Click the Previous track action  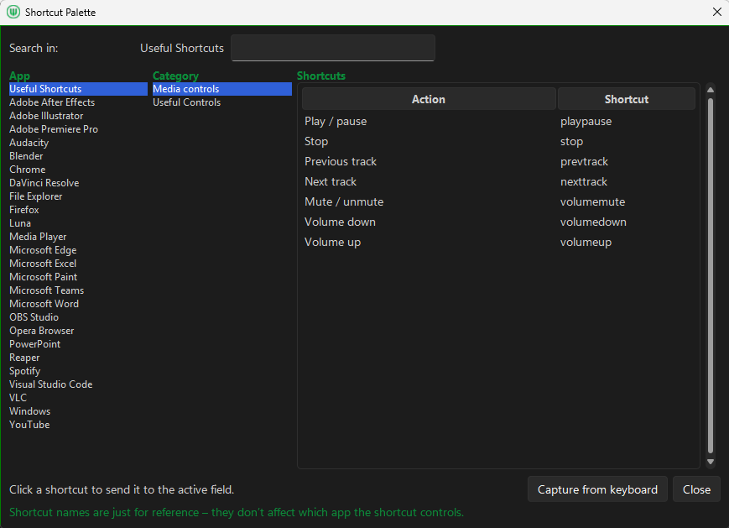[341, 161]
